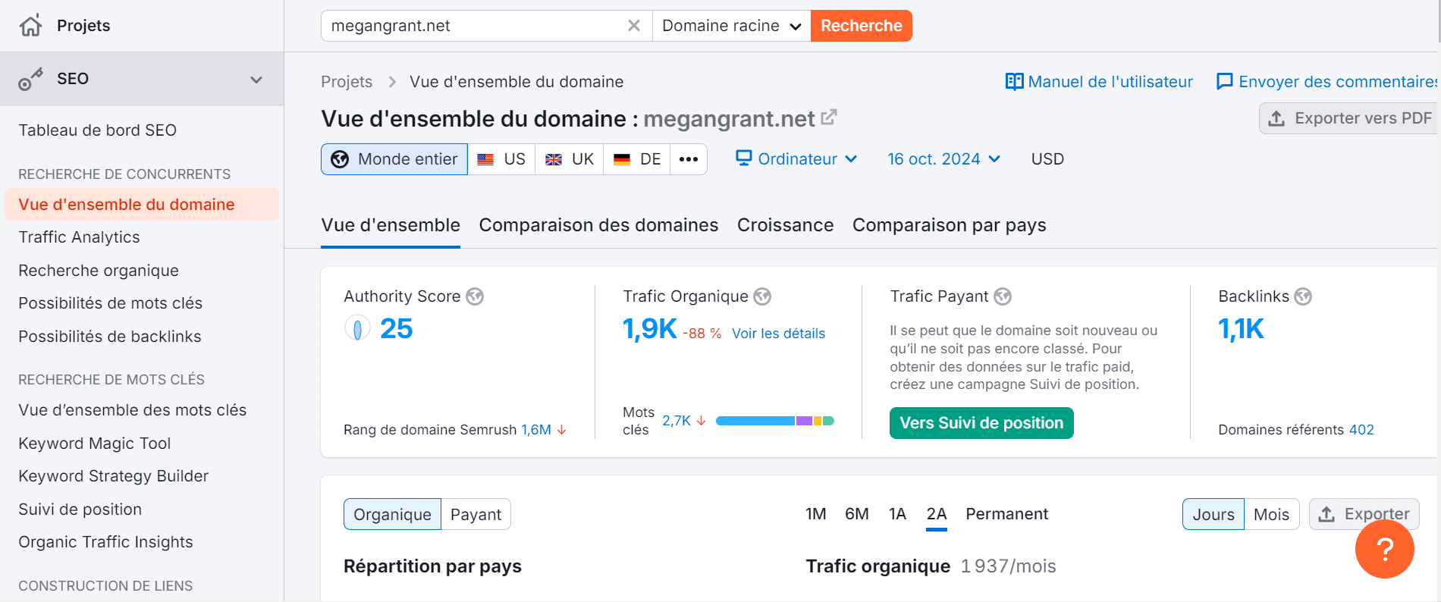Click the globe icon in Monde entier
The width and height of the screenshot is (1441, 602).
(340, 159)
